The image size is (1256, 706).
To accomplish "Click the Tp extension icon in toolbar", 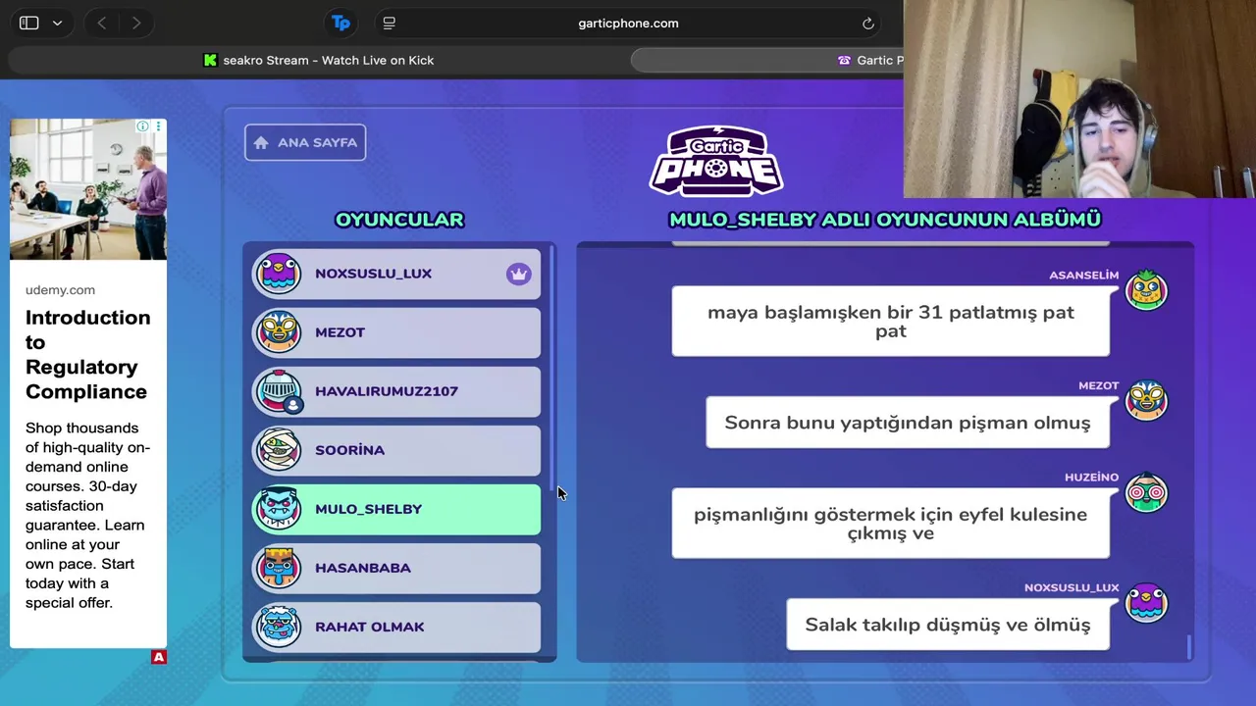I will tap(340, 23).
